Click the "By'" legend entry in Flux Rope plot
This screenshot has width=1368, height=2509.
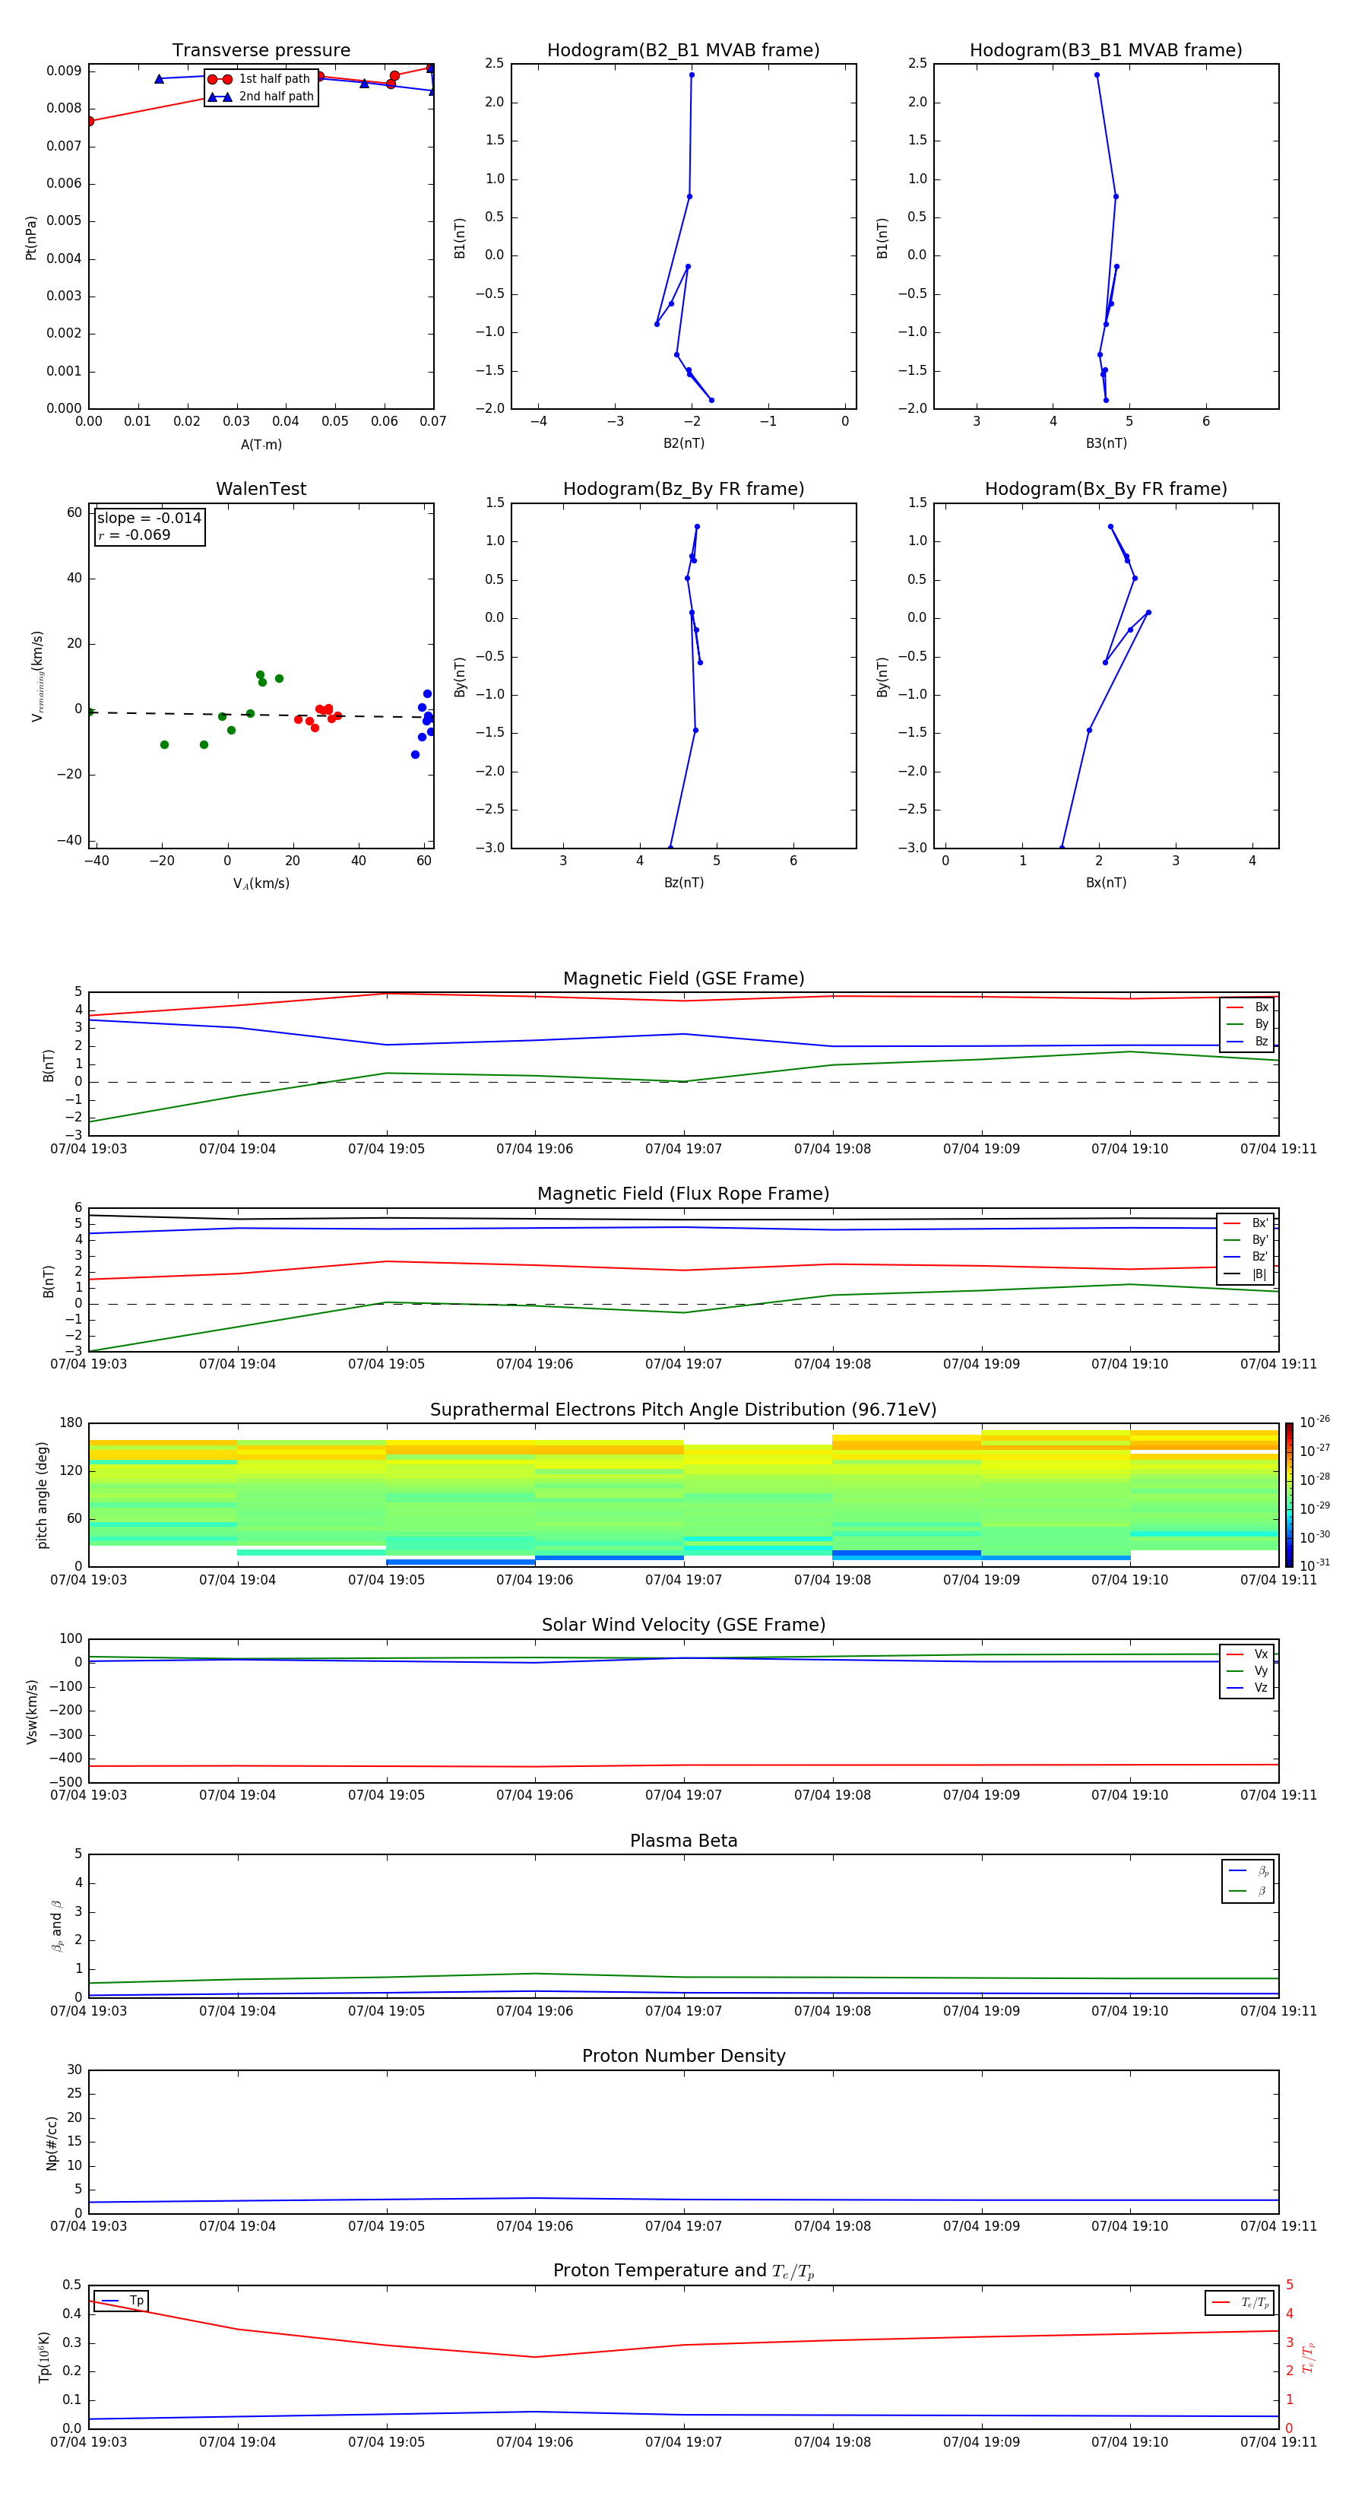1247,1240
